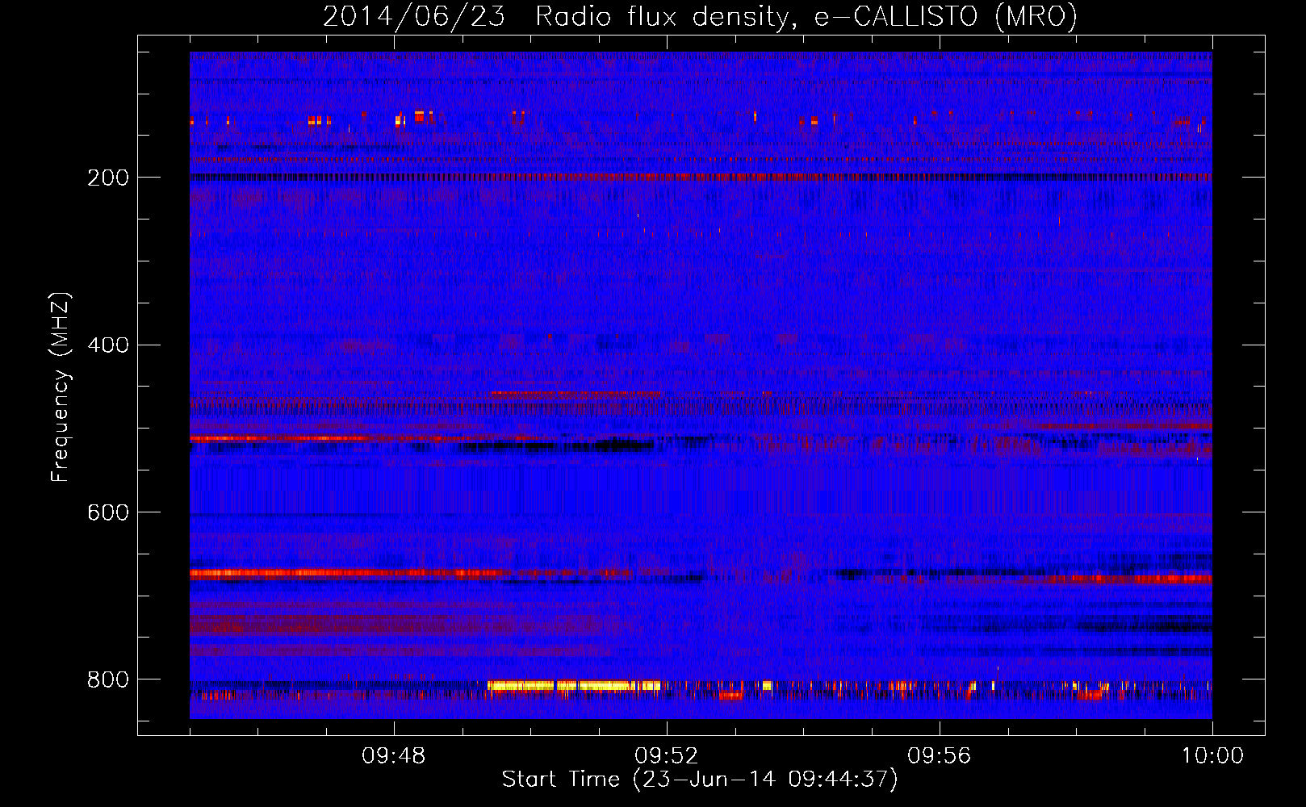Click the 800 frequency tick label

107,679
